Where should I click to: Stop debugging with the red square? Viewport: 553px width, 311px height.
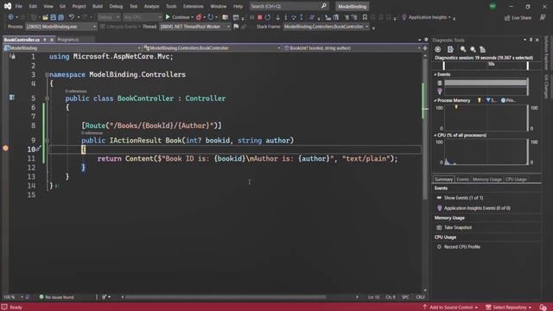click(259, 17)
